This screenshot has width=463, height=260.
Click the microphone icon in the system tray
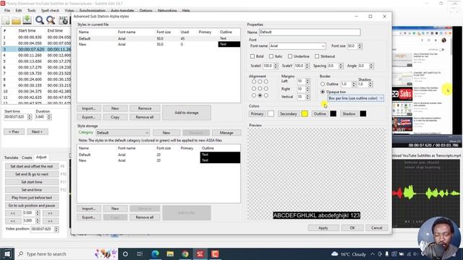pos(387,253)
